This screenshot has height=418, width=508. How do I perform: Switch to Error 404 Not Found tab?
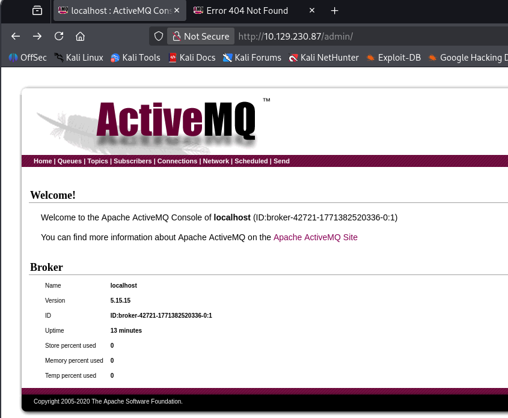click(x=246, y=11)
